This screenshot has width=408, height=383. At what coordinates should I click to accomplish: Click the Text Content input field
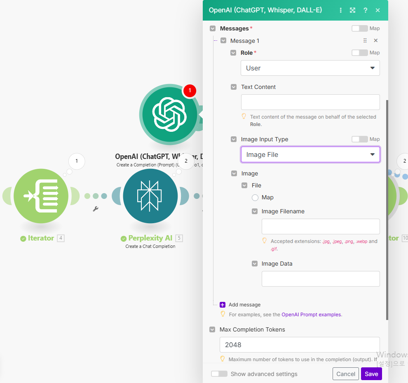310,102
